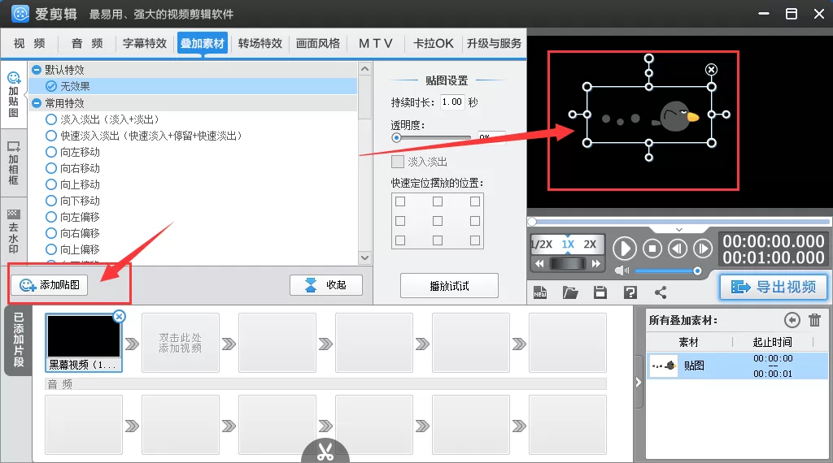The height and width of the screenshot is (463, 833).
Task: Open 升级与服务 tab
Action: click(494, 44)
